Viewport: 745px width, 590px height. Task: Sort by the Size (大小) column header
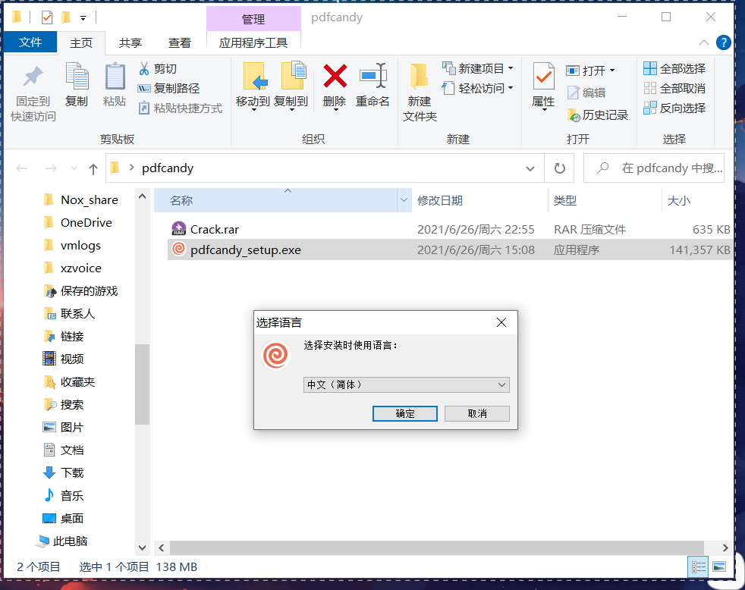pyautogui.click(x=697, y=200)
